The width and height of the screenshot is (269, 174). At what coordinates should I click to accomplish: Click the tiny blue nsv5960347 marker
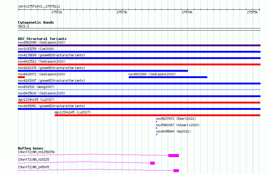click(157, 128)
